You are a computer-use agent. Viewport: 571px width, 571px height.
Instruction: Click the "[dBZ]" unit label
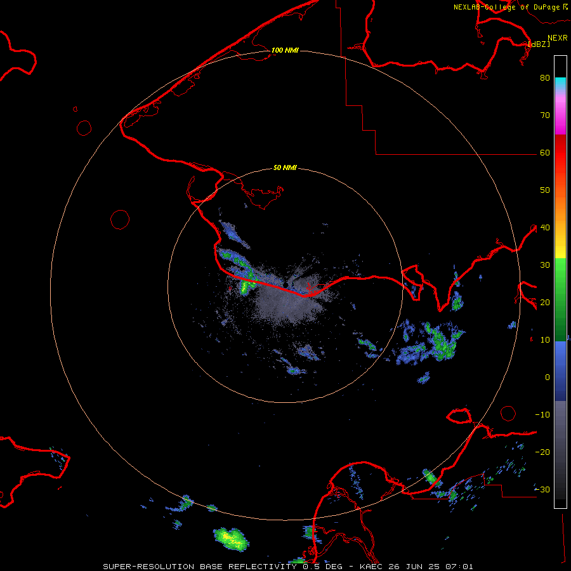pos(539,44)
